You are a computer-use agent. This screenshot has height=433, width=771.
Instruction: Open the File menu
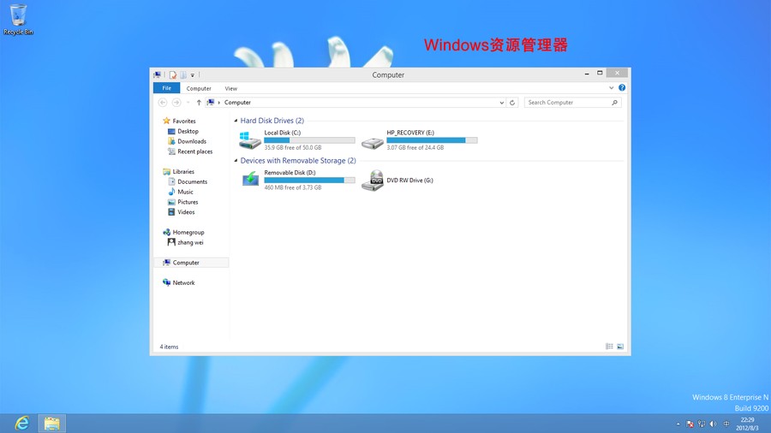click(x=166, y=88)
